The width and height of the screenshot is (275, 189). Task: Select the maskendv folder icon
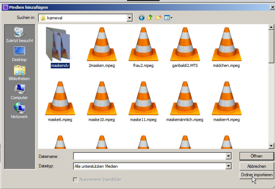point(58,44)
